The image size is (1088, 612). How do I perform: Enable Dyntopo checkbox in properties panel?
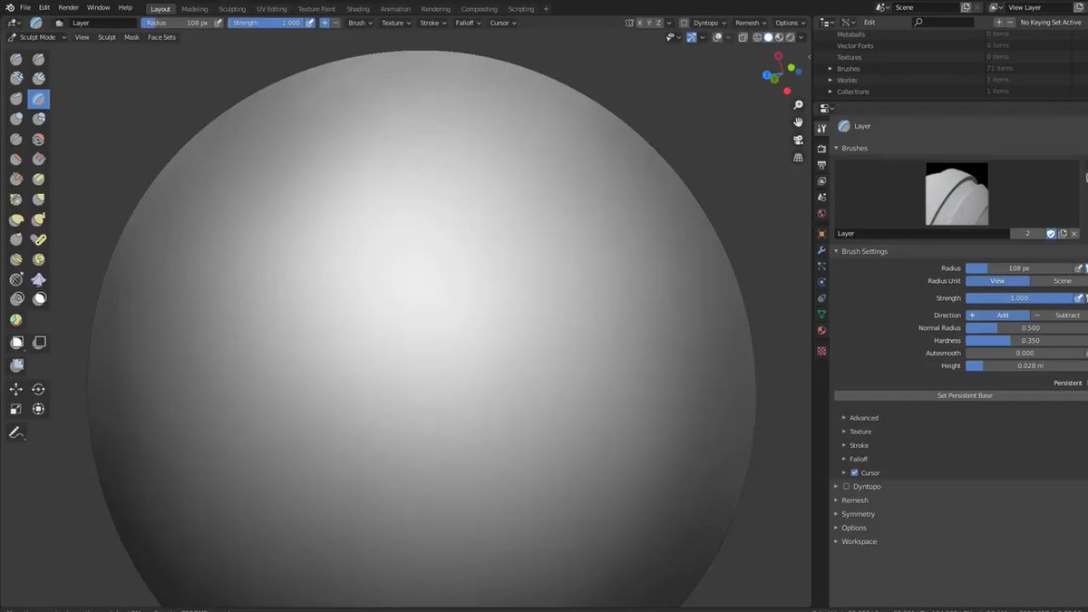[x=847, y=487]
